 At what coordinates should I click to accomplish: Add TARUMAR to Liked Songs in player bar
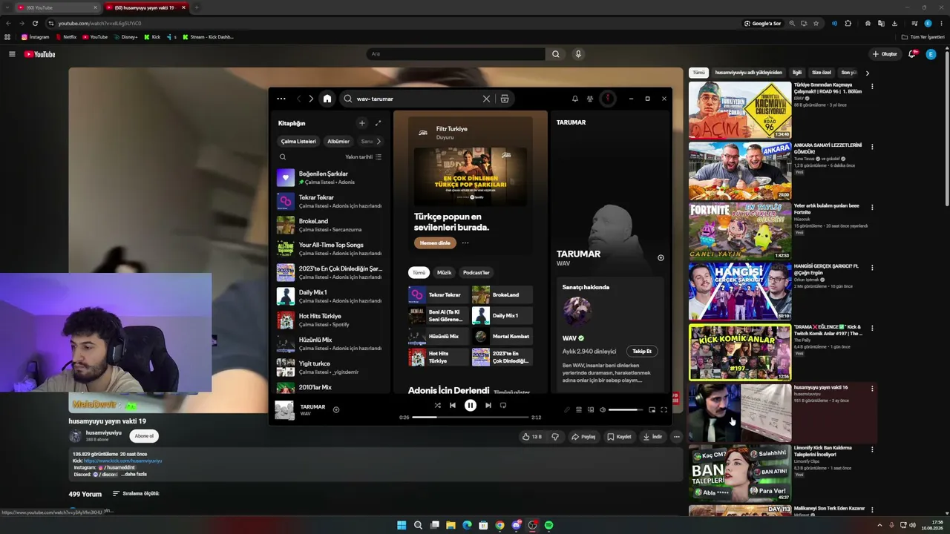(336, 409)
